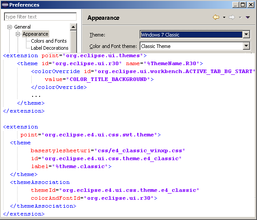
Task: Open the back history dropdown arrow
Action: (224, 17)
